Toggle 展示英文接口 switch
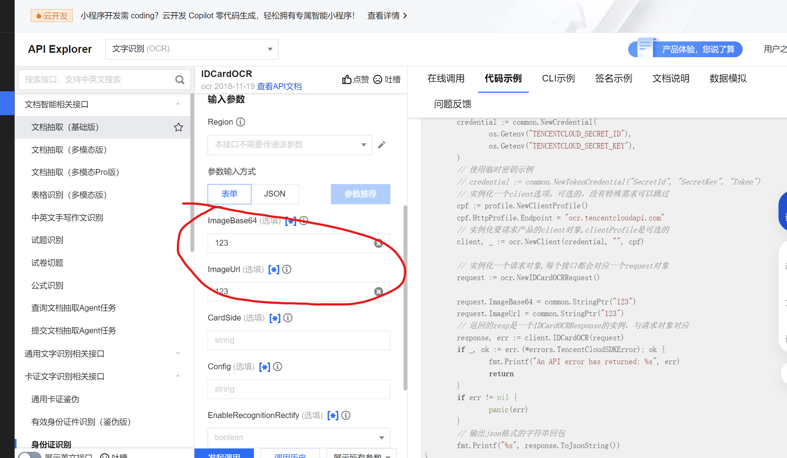787x458 pixels. 30,455
